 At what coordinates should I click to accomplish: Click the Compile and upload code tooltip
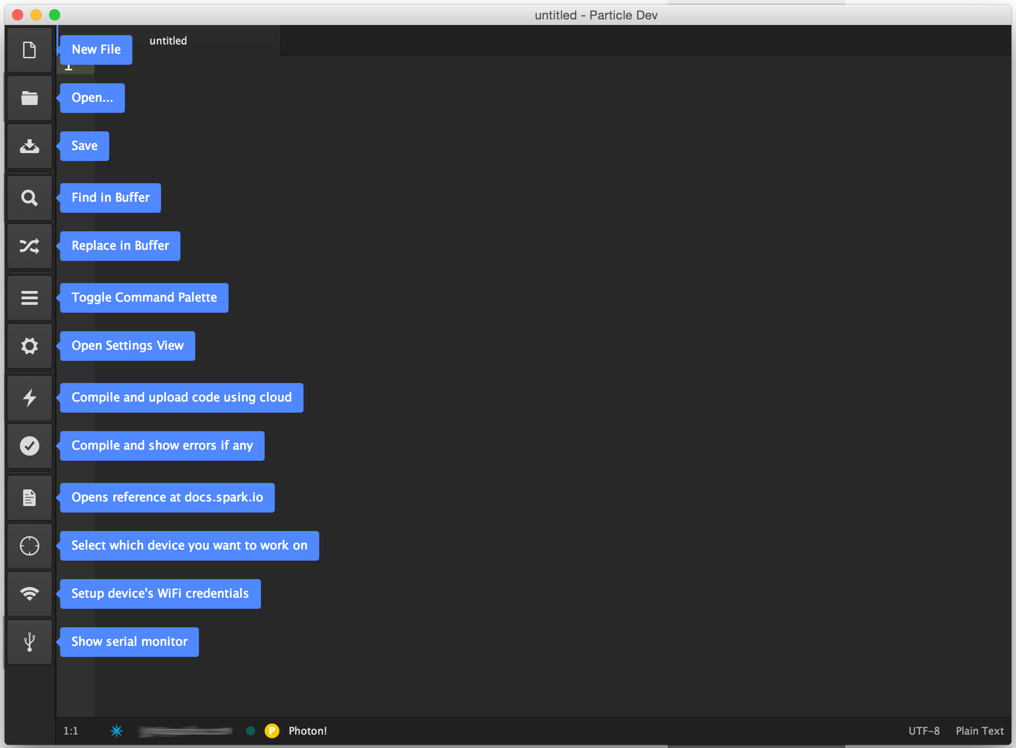tap(182, 397)
